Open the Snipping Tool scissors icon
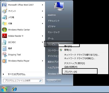The width and height of the screenshot is (109, 93). tap(5, 55)
